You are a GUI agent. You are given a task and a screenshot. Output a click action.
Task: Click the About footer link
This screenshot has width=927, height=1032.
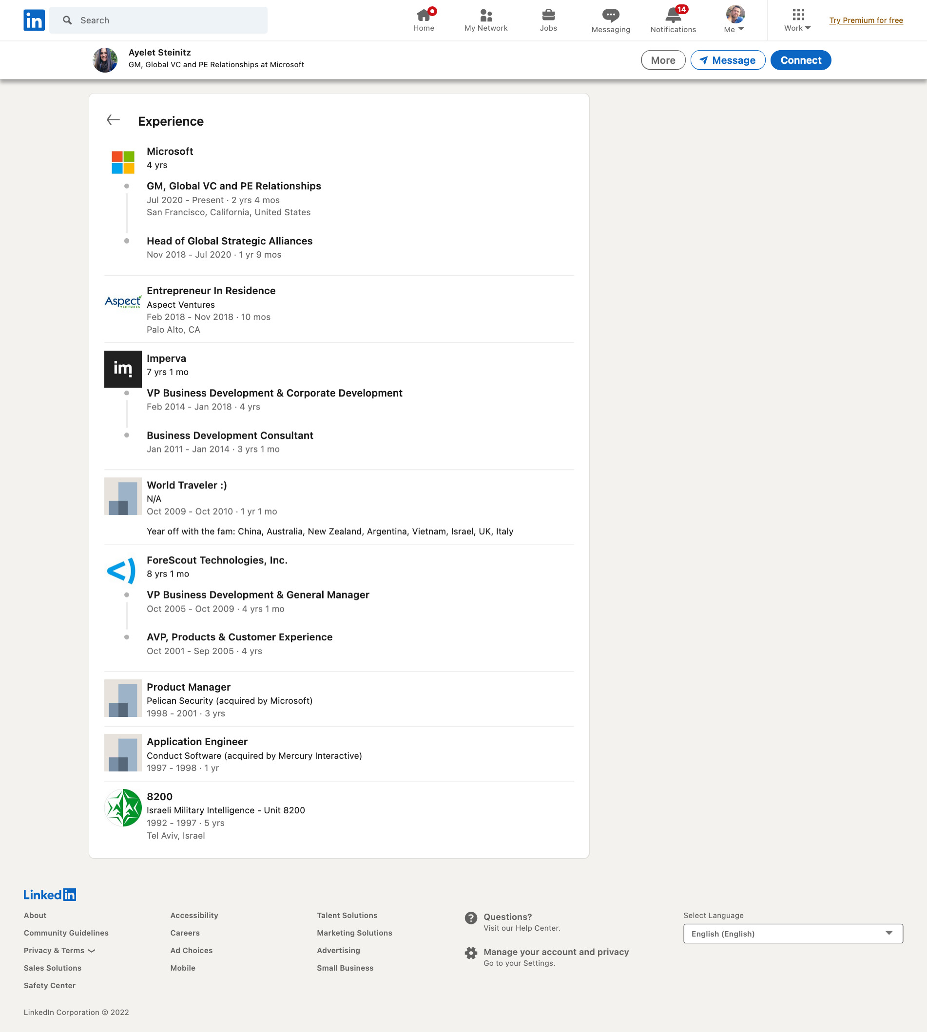(x=35, y=915)
